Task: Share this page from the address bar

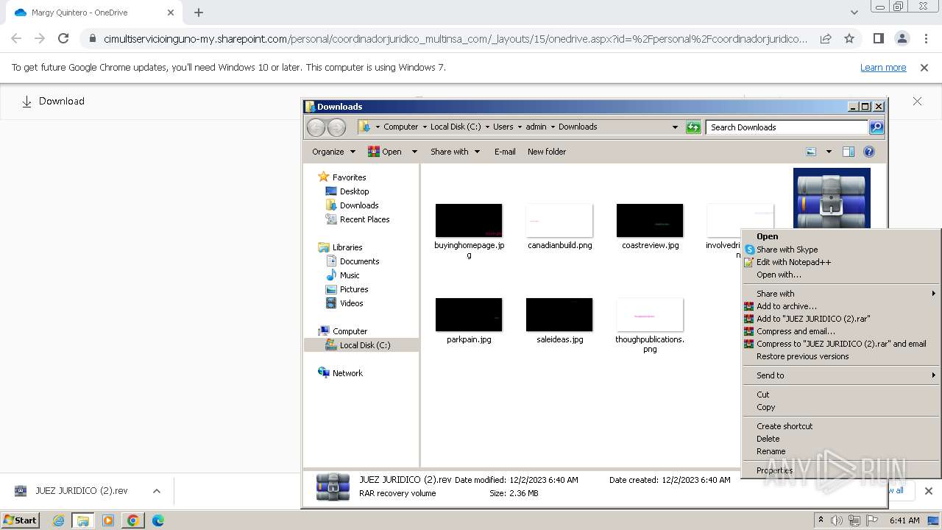Action: pyautogui.click(x=826, y=38)
